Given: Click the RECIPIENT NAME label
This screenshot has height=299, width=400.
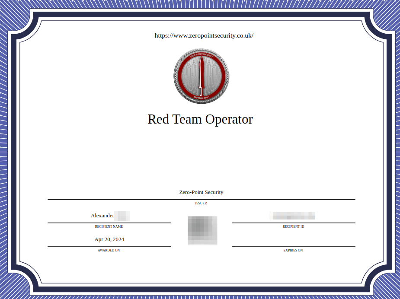Looking at the screenshot, I should (x=109, y=226).
